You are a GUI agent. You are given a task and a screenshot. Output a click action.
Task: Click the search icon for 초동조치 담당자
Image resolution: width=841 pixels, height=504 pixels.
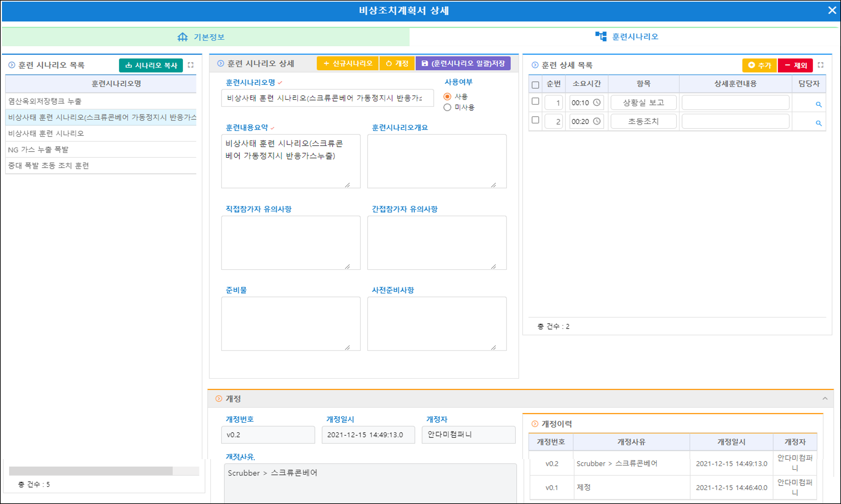pyautogui.click(x=819, y=123)
